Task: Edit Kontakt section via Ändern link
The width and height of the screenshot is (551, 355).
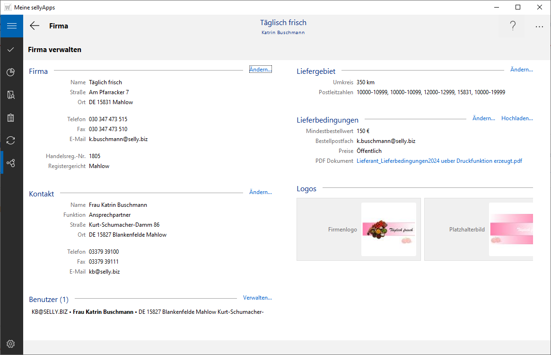Action: (x=260, y=192)
